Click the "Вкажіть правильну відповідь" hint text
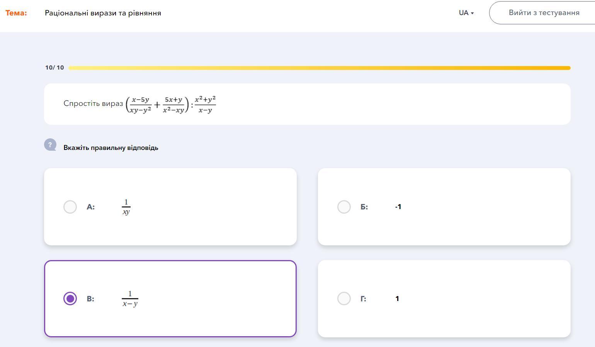 (x=111, y=148)
